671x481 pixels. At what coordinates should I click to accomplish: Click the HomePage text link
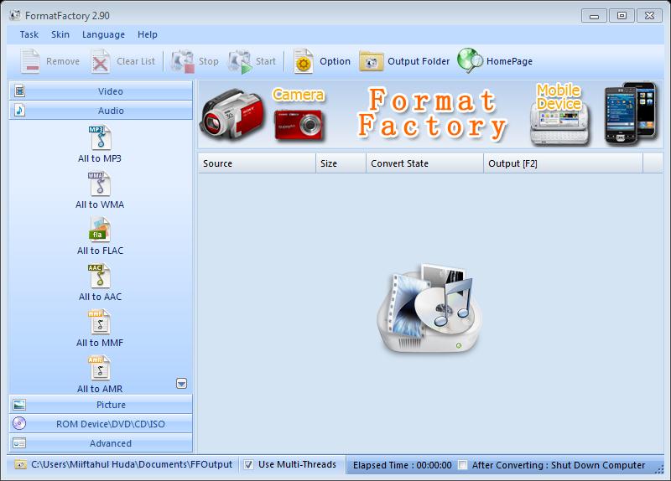[x=509, y=61]
